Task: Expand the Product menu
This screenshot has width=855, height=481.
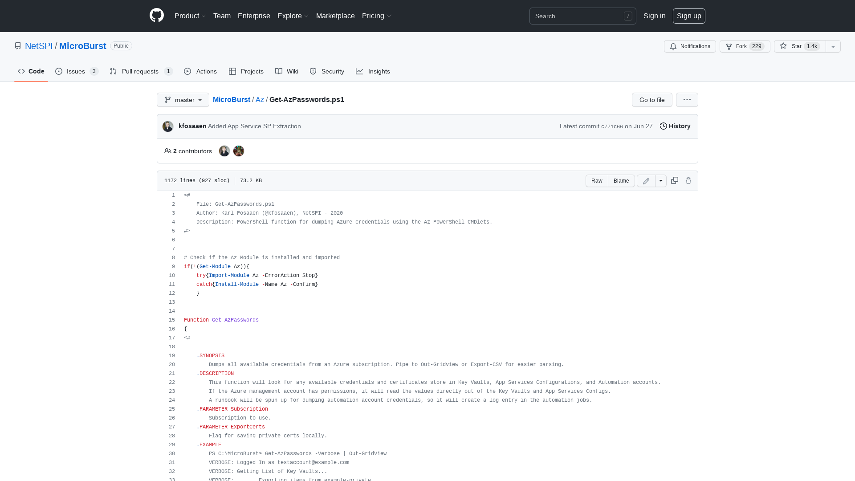Action: tap(190, 16)
